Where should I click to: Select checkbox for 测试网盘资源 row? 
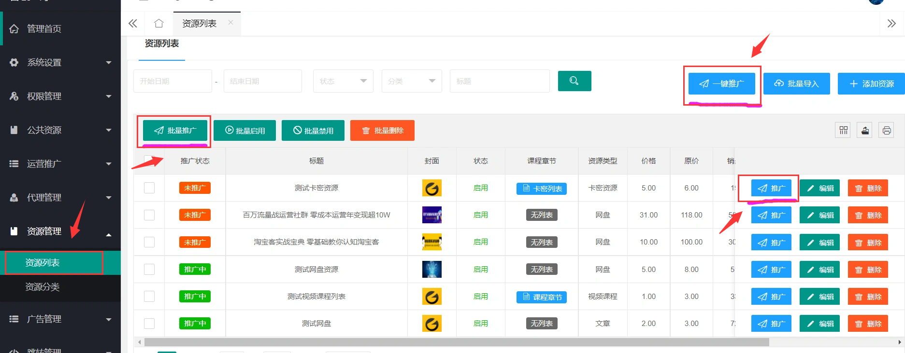click(149, 269)
